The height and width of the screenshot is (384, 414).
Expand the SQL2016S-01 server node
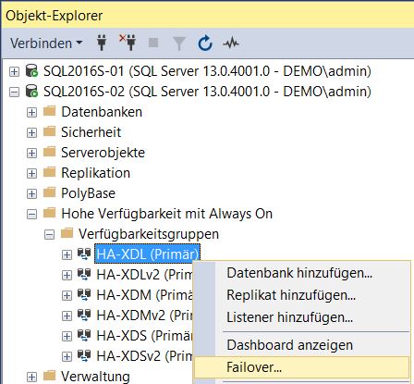tap(14, 71)
